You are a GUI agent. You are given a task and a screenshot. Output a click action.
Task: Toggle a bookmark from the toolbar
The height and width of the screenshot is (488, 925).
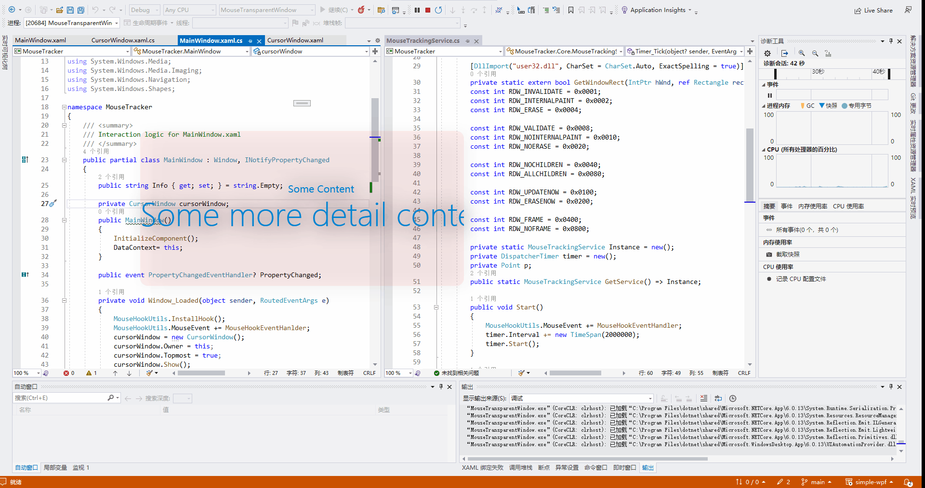pos(571,10)
